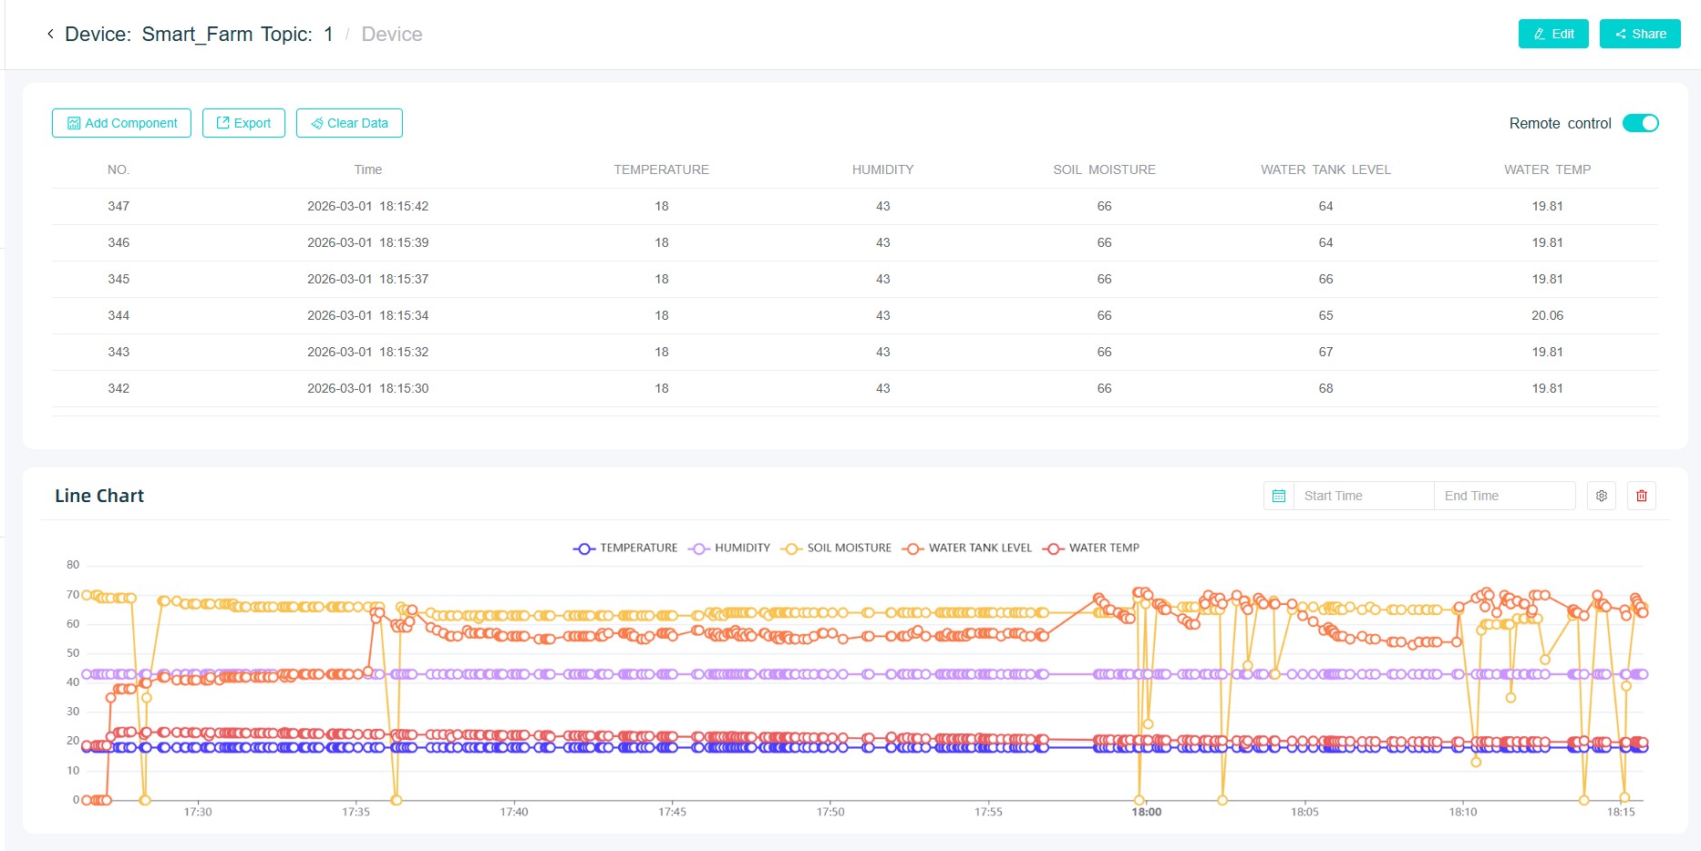Image resolution: width=1701 pixels, height=851 pixels.
Task: Toggle WATER TEMP legend item
Action: [x=1091, y=548]
